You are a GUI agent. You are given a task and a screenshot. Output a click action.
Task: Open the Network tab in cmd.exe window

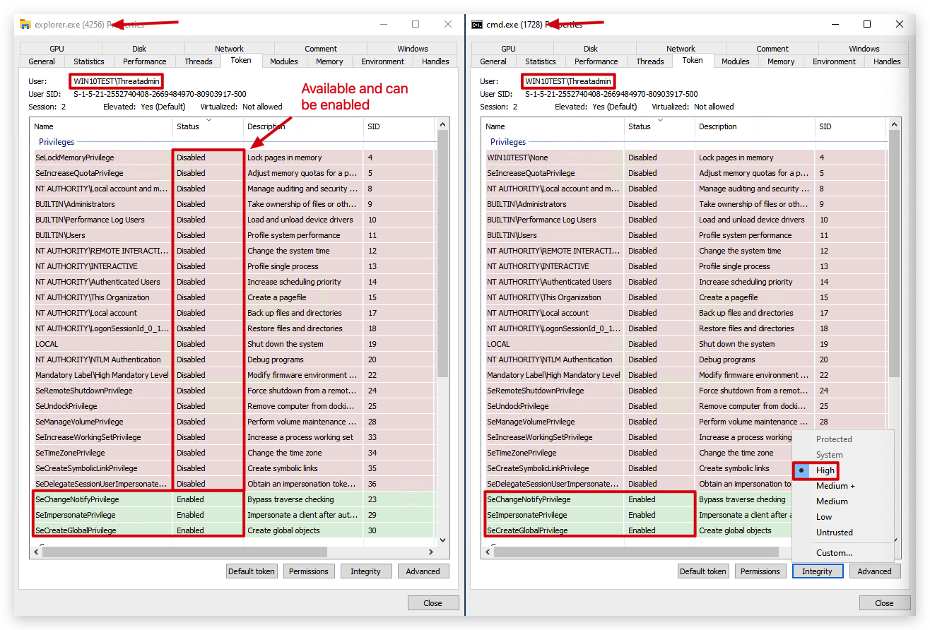click(681, 49)
